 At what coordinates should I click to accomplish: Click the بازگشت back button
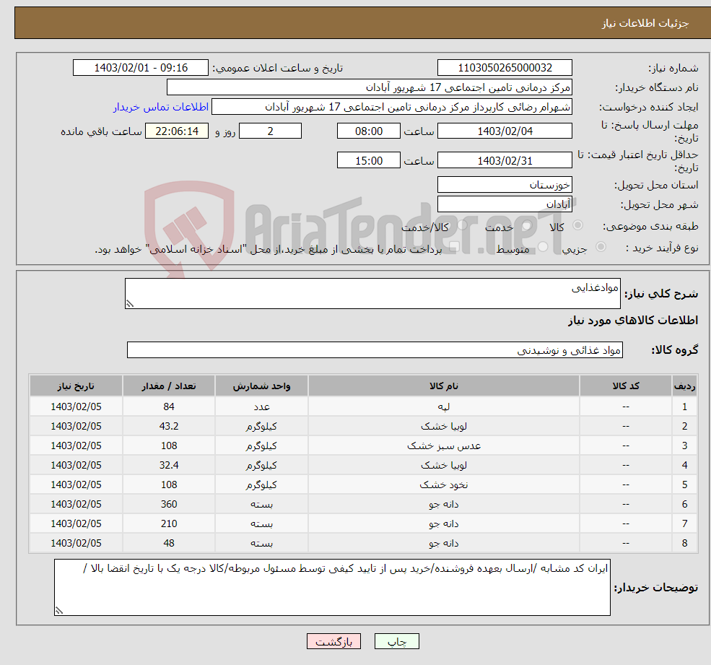coord(333,641)
